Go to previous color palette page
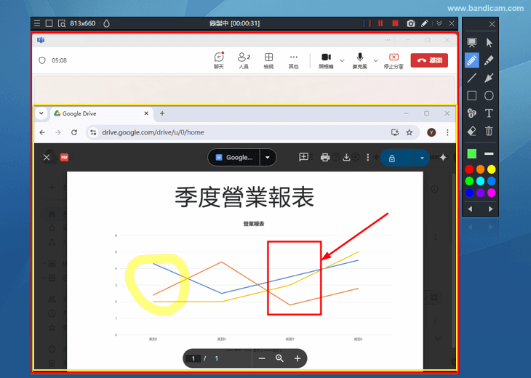The width and height of the screenshot is (531, 378). (470, 209)
